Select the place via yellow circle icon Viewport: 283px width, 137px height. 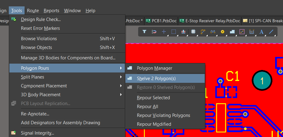223,32
